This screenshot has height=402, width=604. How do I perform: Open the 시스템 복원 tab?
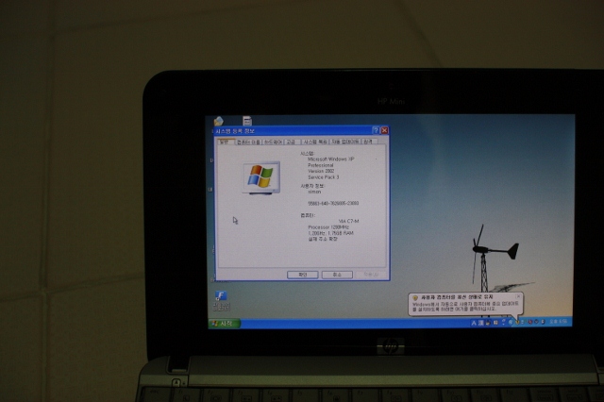pyautogui.click(x=314, y=142)
